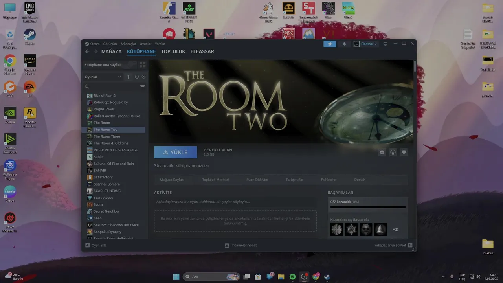Open Rockstar Games desktop shortcut
503x283 pixels.
coord(29,117)
